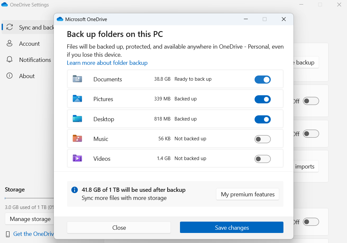Click the storage usage progress bar

(29, 198)
